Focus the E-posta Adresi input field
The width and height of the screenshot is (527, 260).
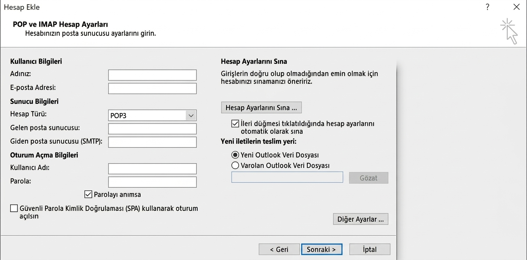click(x=152, y=88)
